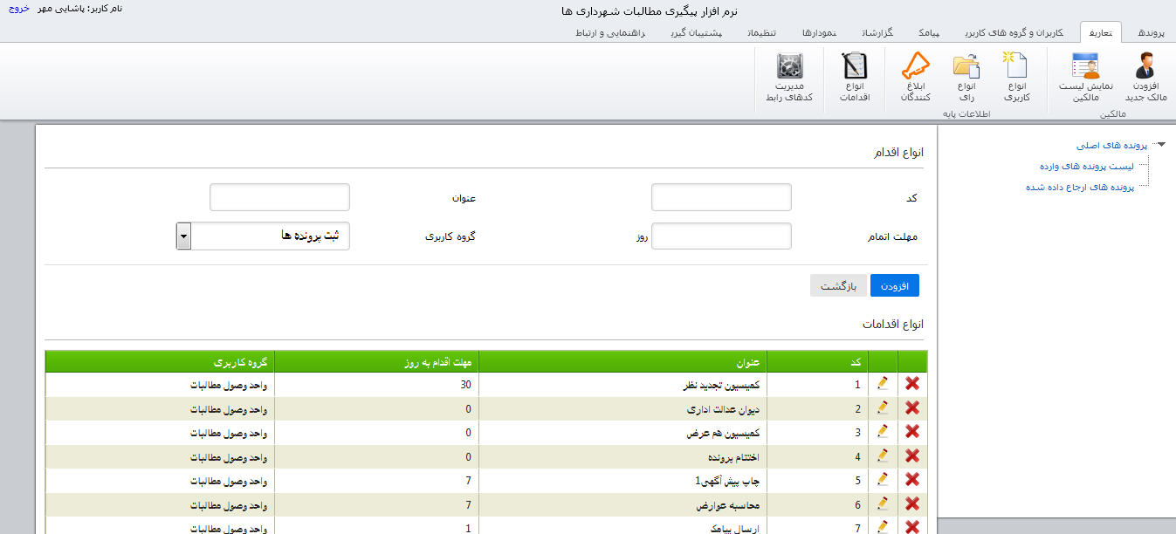Image resolution: width=1176 pixels, height=534 pixels.
Task: Switch to the گزارشات tab
Action: (880, 32)
